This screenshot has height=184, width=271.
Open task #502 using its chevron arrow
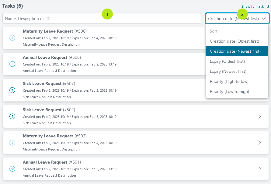(x=259, y=116)
